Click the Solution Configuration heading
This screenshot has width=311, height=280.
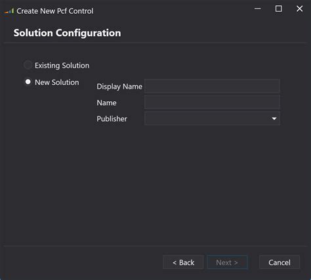tap(67, 33)
